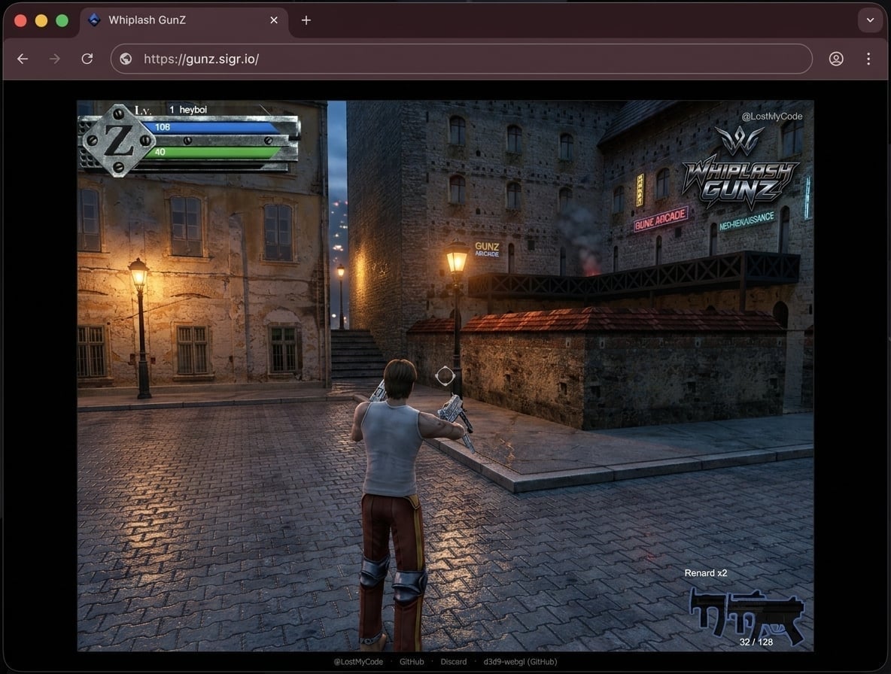Click the browser back arrow
The image size is (891, 674).
23,59
